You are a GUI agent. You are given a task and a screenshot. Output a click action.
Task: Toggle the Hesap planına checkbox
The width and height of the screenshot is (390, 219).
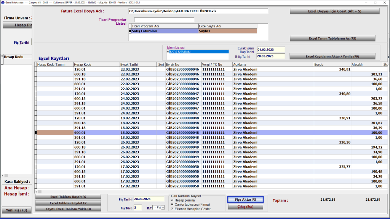[x=173, y=200]
